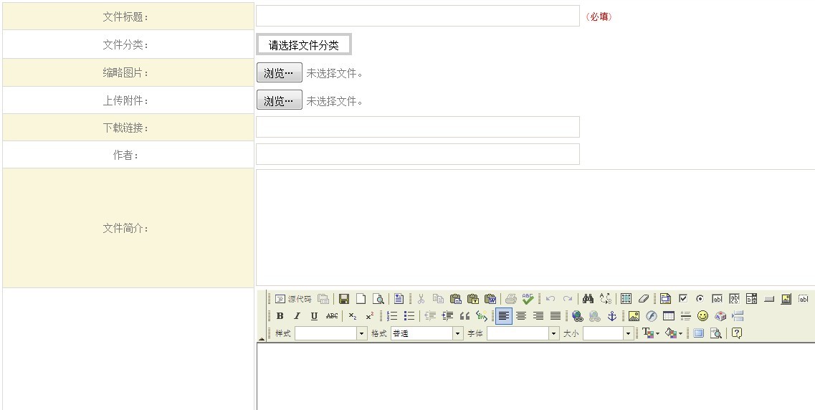Click 浏览 button for 缩略图片
Viewport: 815px width, 410px height.
coord(279,73)
